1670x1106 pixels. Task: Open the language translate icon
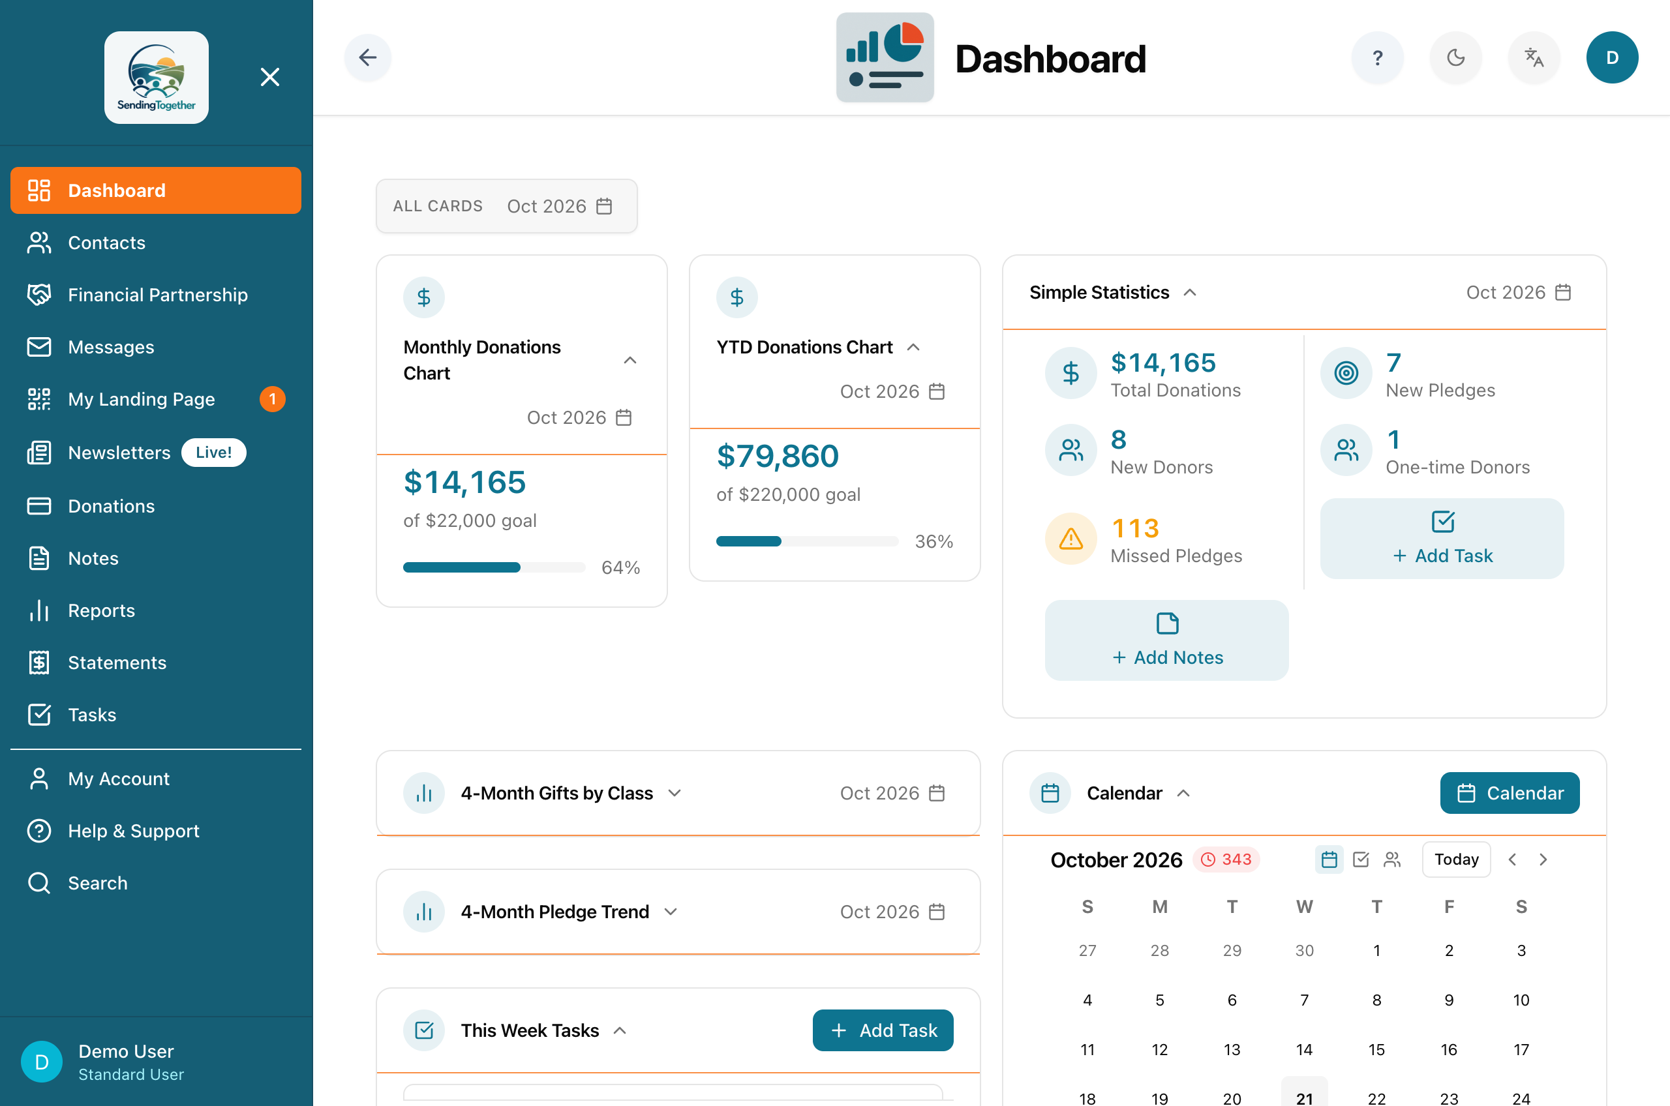1534,57
